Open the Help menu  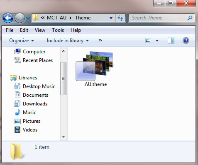(76, 30)
